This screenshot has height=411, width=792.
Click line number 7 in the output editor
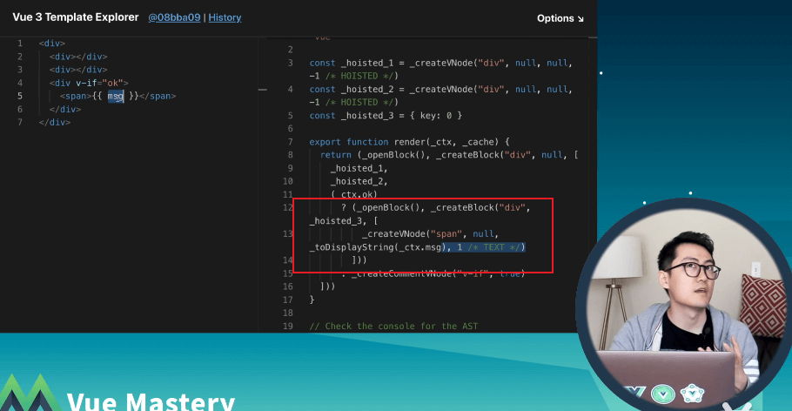coord(291,142)
